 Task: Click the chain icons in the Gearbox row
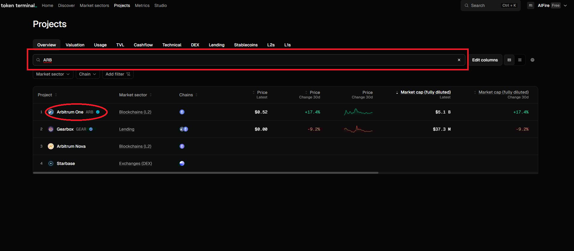coord(184,129)
